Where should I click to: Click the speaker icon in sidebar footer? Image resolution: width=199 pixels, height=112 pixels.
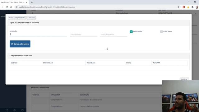pyautogui.click(x=15, y=110)
